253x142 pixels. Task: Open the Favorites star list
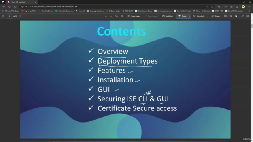pos(225,7)
